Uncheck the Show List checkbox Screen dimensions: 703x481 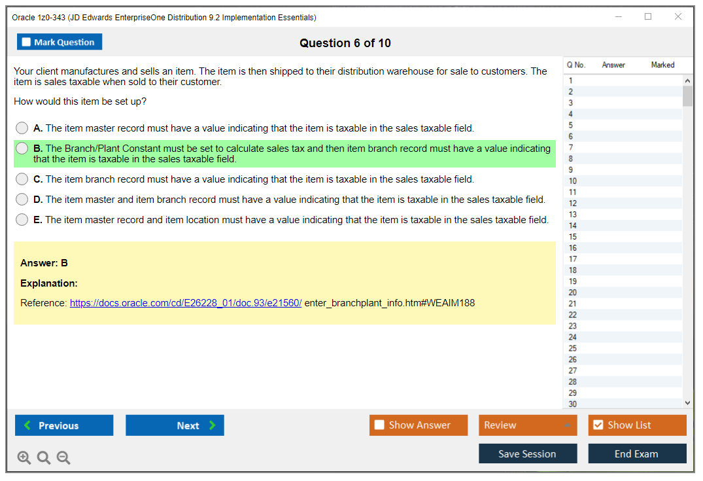(x=598, y=425)
